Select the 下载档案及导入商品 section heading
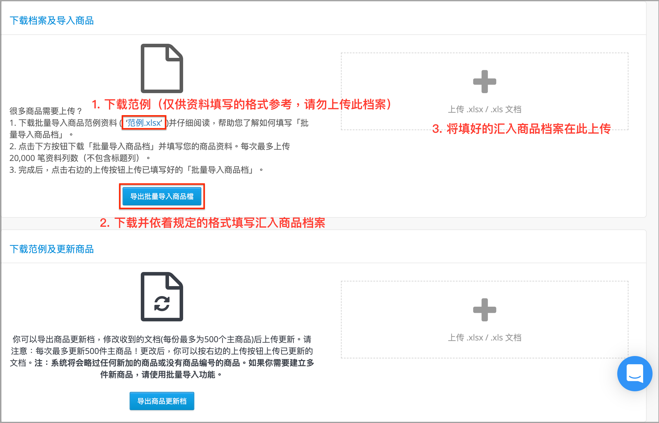This screenshot has height=423, width=659. pyautogui.click(x=52, y=21)
